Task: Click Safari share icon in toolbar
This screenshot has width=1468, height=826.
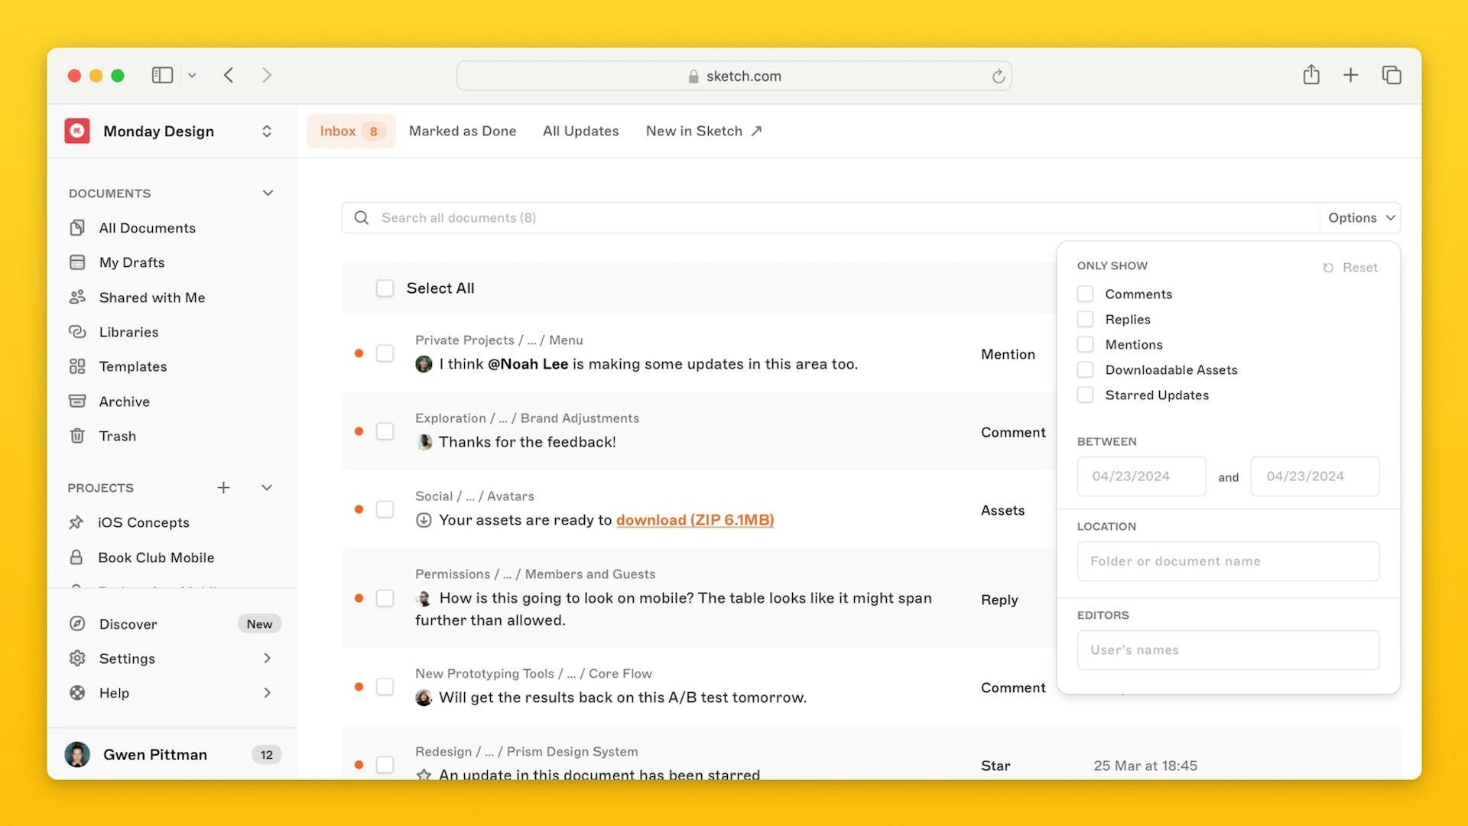Action: [1311, 75]
